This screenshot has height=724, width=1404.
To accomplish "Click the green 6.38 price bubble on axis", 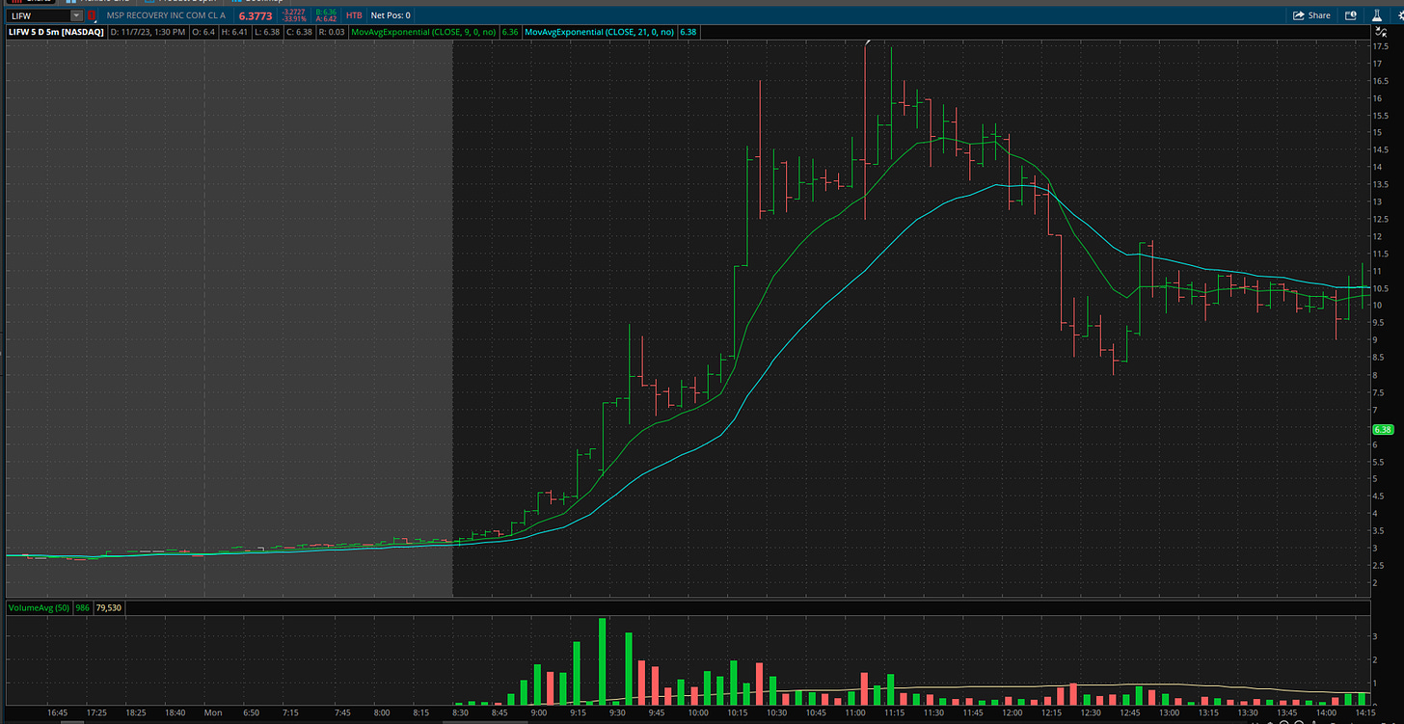I will tap(1383, 429).
